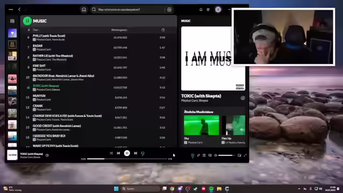Image resolution: width=343 pixels, height=193 pixels.
Task: Select I SEEEEEE YOU BABY BOI
Action: [99, 137]
